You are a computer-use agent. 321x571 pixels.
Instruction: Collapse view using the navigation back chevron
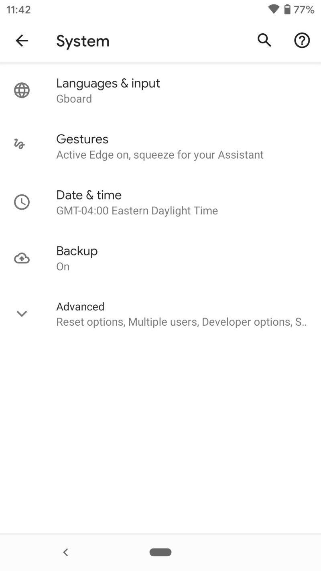[65, 552]
